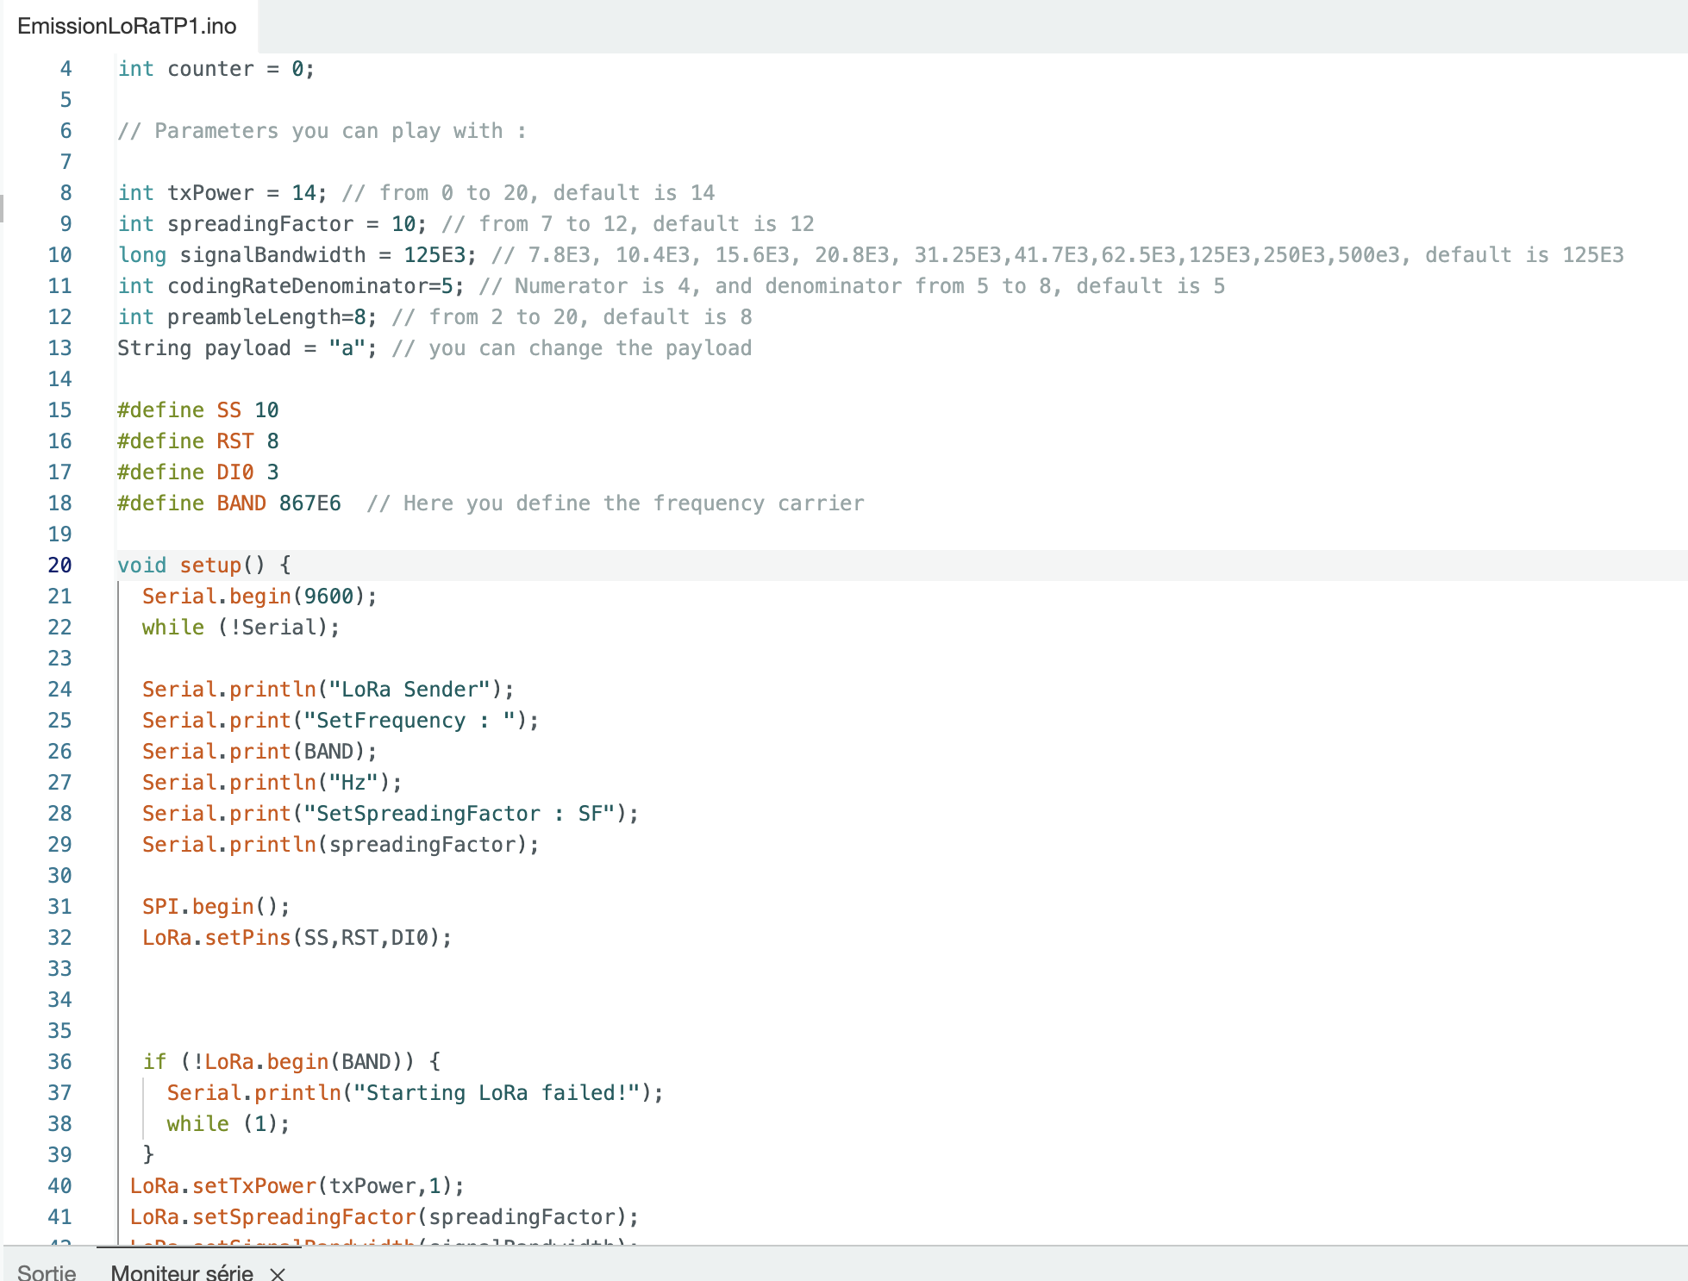
Task: Switch to the Sortie tab
Action: [x=47, y=1272]
